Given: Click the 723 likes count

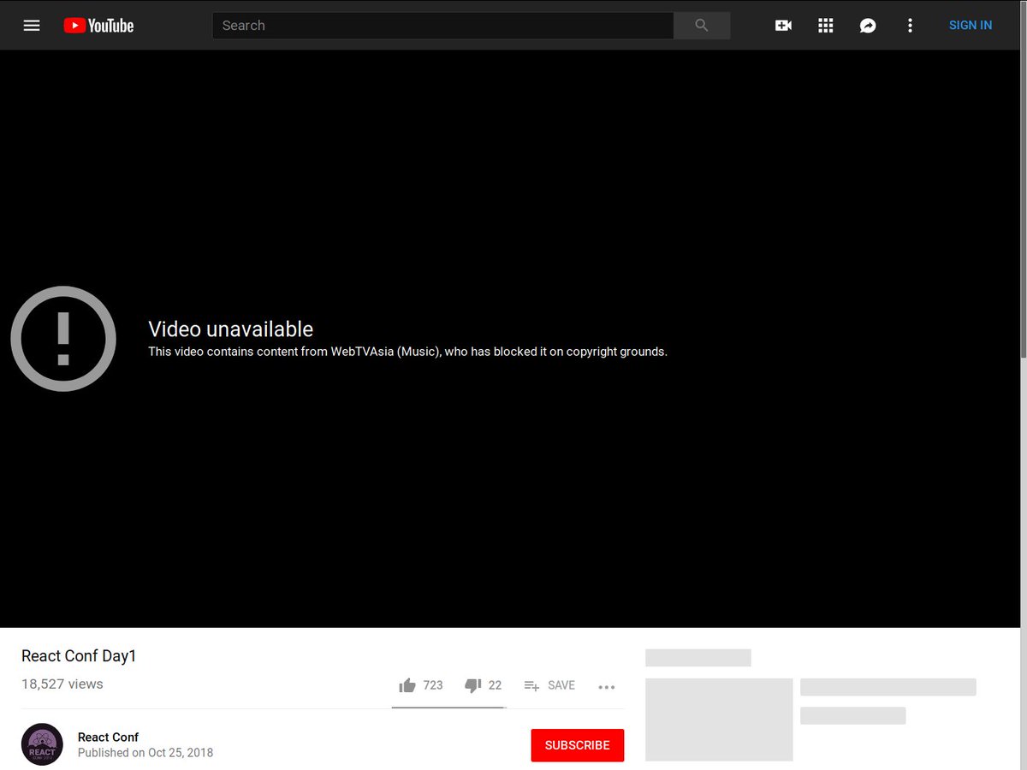Looking at the screenshot, I should (x=433, y=685).
